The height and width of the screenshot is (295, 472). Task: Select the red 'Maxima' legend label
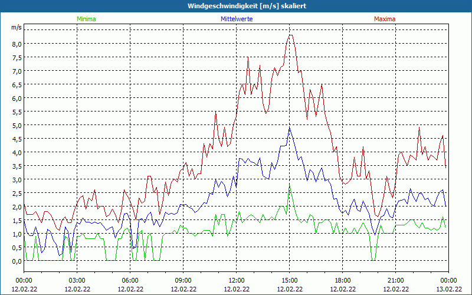click(385, 19)
